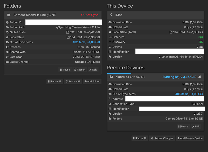Click Pause All under Folders
This screenshot has width=208, height=152.
(x=55, y=81)
